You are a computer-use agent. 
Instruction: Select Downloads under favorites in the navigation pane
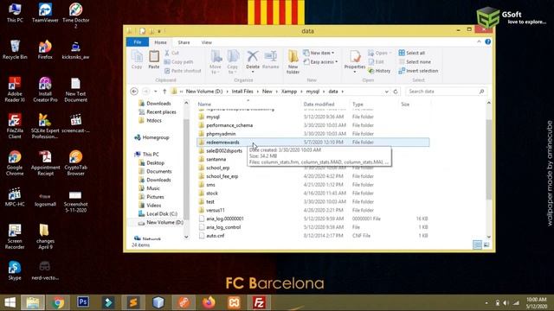tap(158, 104)
